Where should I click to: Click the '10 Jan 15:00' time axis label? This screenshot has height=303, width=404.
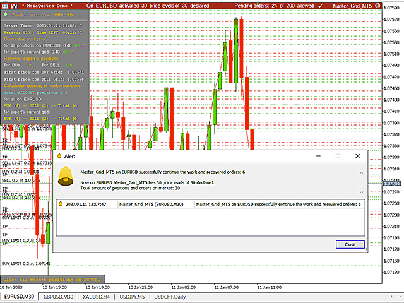55,287
